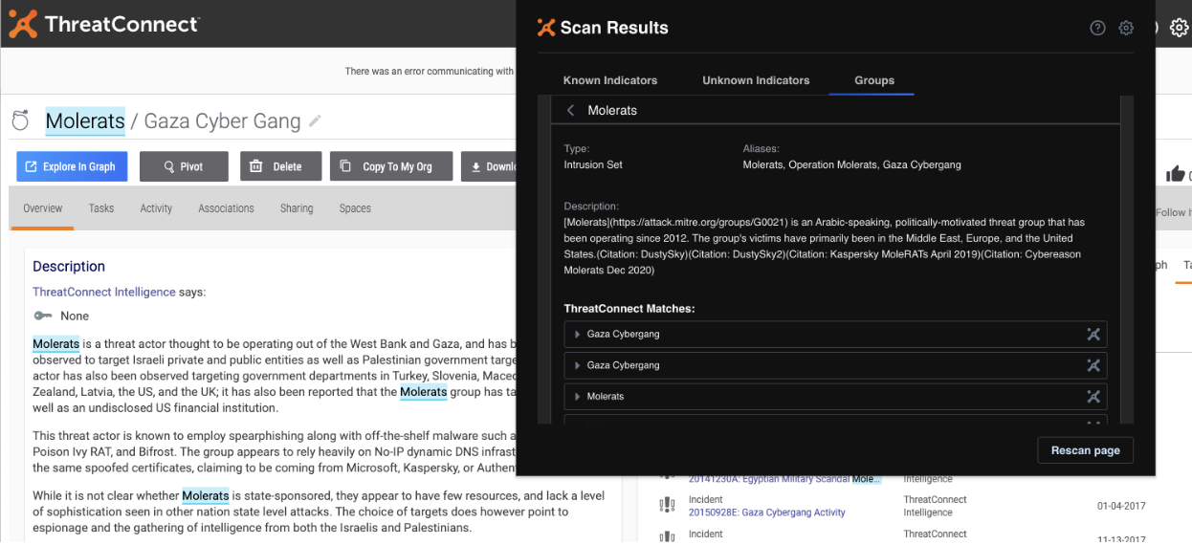The image size is (1192, 545).
Task: Open the ThreatConnect Intelligence link
Action: (x=104, y=292)
